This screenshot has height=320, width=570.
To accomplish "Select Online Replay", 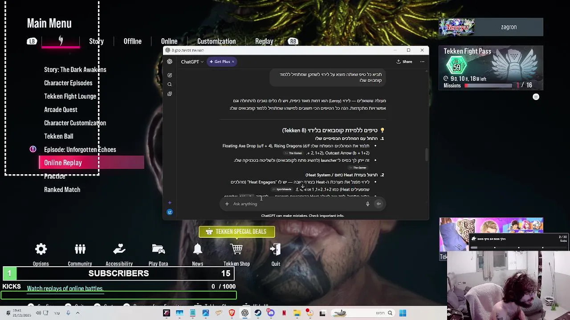I will point(91,163).
